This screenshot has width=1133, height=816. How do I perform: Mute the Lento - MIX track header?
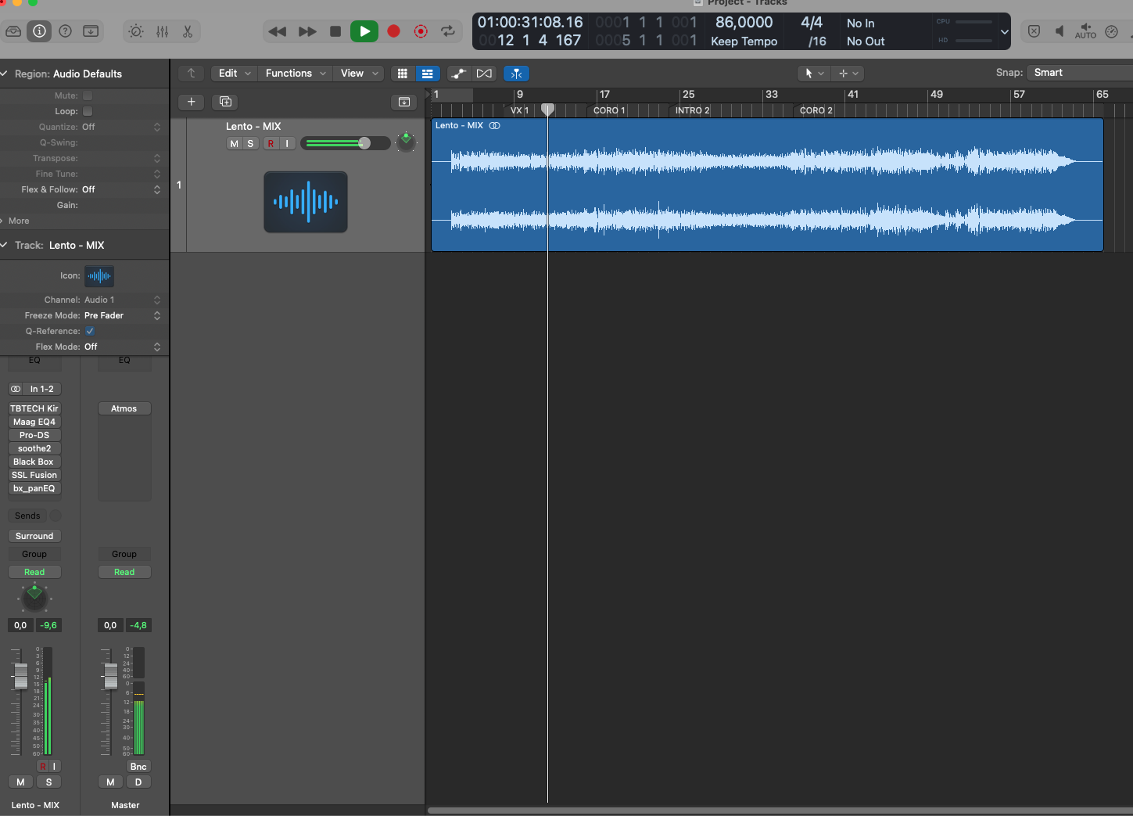click(234, 143)
